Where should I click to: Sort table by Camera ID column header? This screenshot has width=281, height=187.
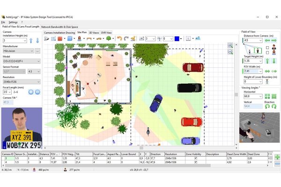[7, 154]
